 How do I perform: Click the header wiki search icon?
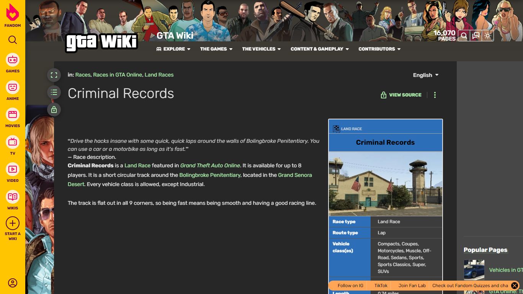click(464, 36)
